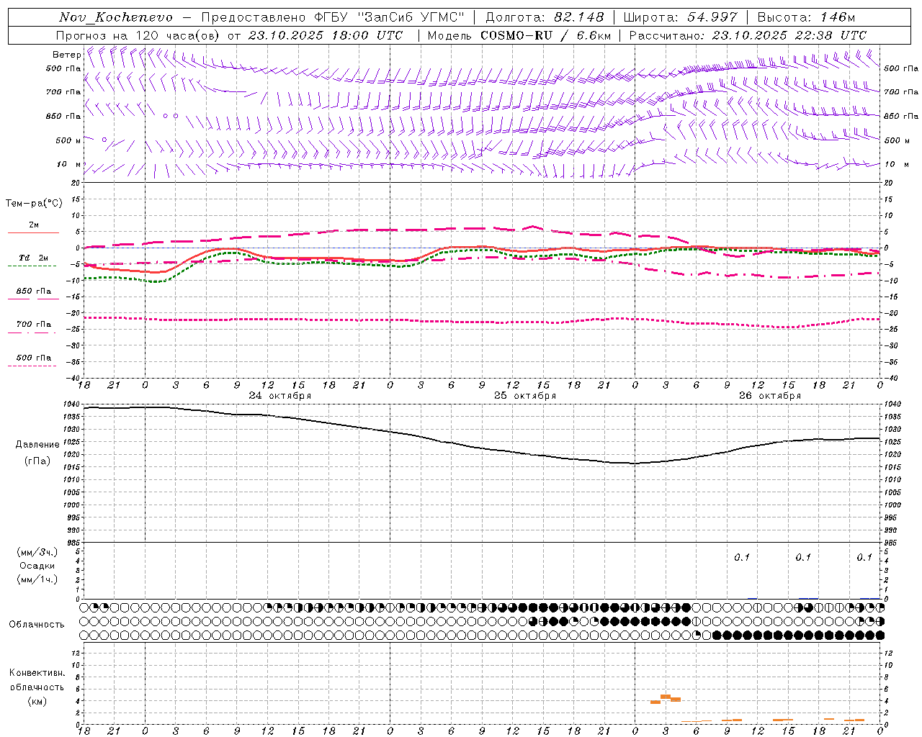This screenshot has height=737, width=922.
Task: Select the (мм/1ч.) precipitation unit label
Action: click(x=37, y=579)
